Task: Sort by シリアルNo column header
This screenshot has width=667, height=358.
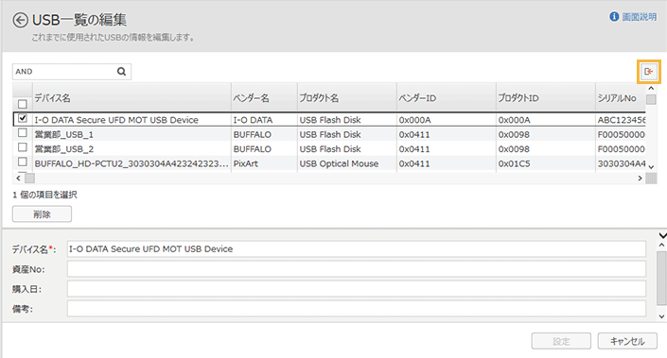Action: pos(621,98)
